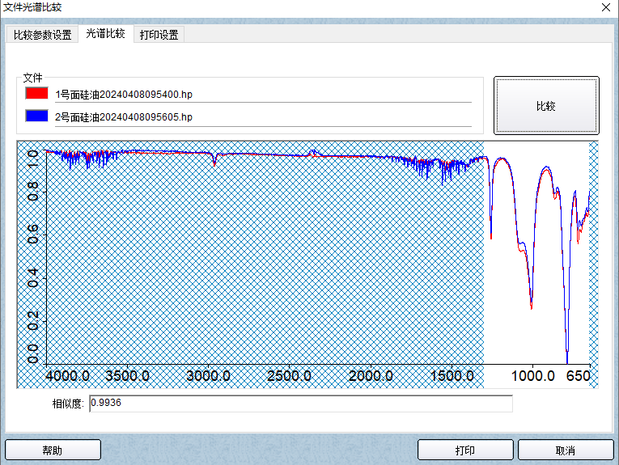619x465 pixels.
Task: Click the 2000.0 x-axis tick label
Action: tap(371, 376)
